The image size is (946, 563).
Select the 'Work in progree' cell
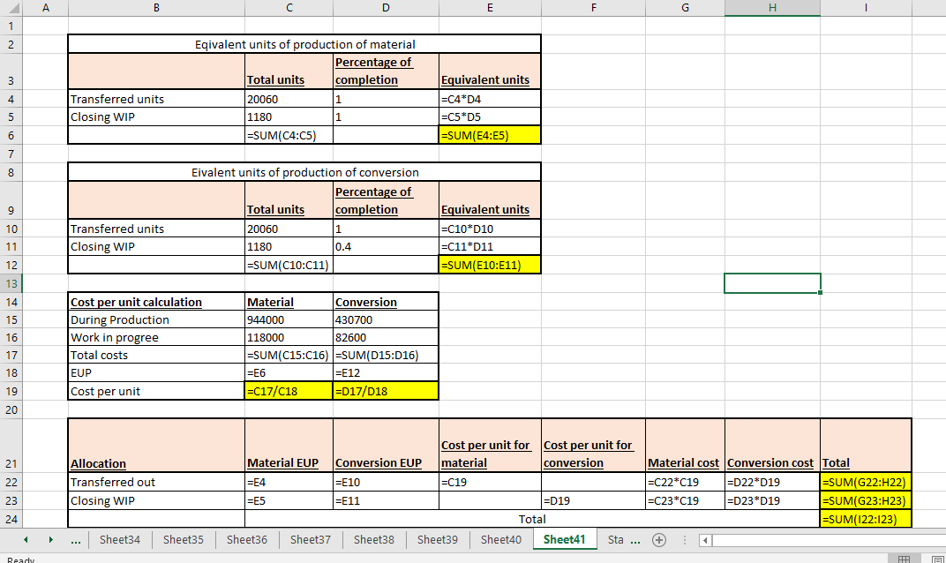(156, 337)
